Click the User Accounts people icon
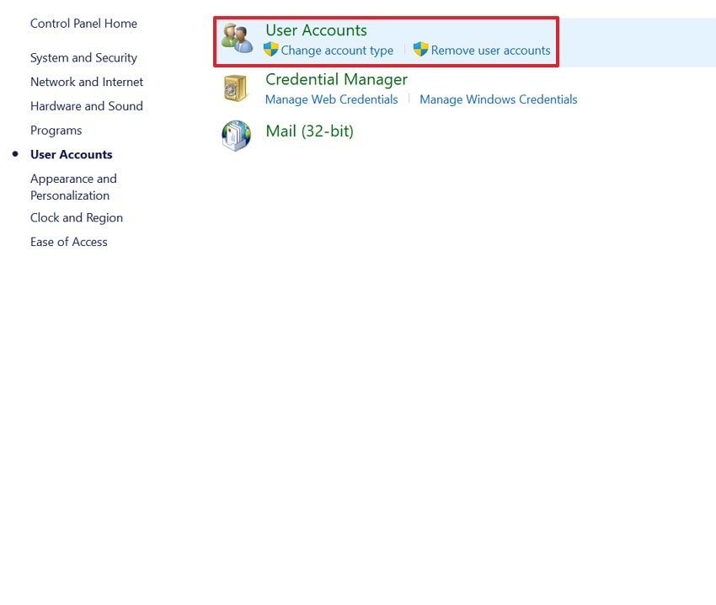 [x=237, y=40]
